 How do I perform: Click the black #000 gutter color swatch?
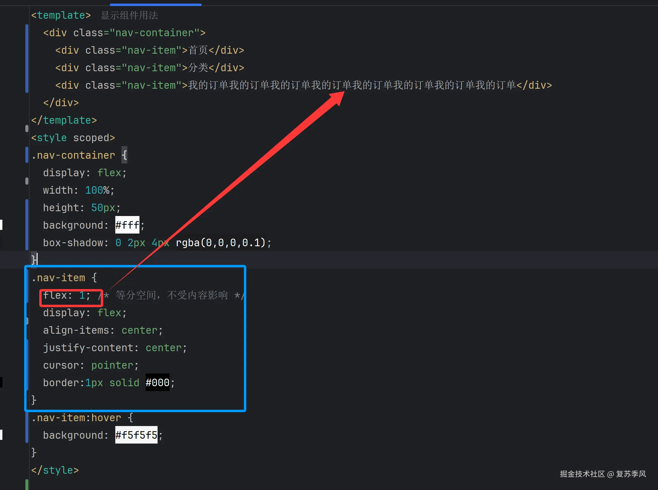click(x=1, y=382)
